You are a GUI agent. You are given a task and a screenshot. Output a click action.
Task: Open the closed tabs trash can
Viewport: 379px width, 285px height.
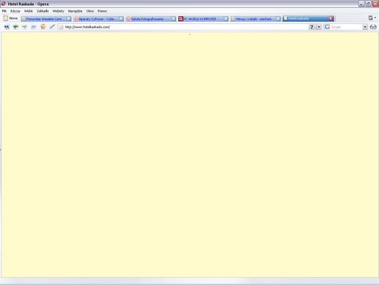pyautogui.click(x=371, y=18)
